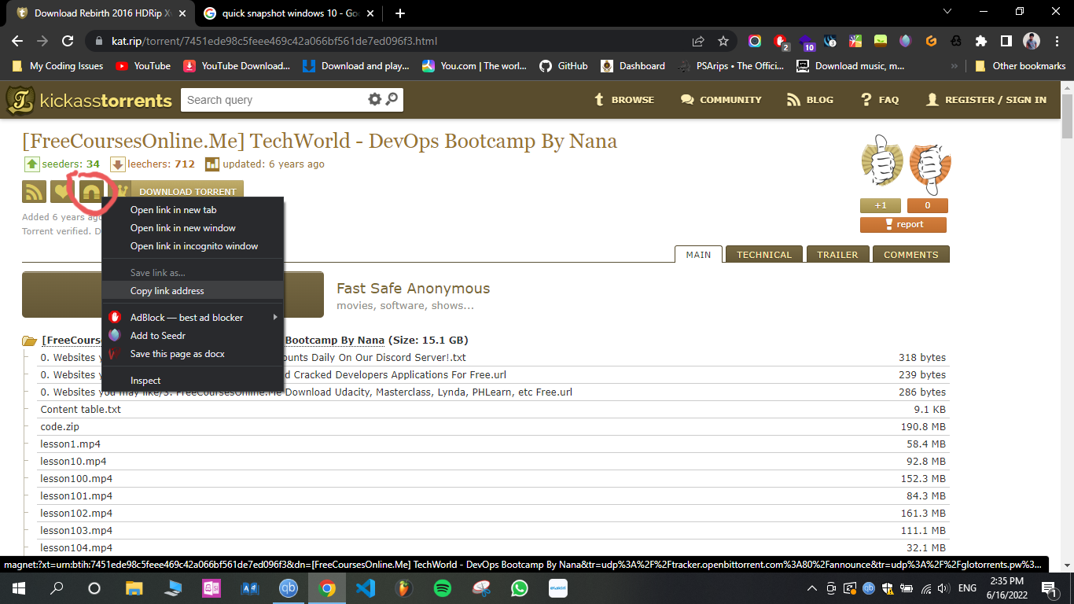Click the bookmark heart icon beside the RSS icon

62,191
